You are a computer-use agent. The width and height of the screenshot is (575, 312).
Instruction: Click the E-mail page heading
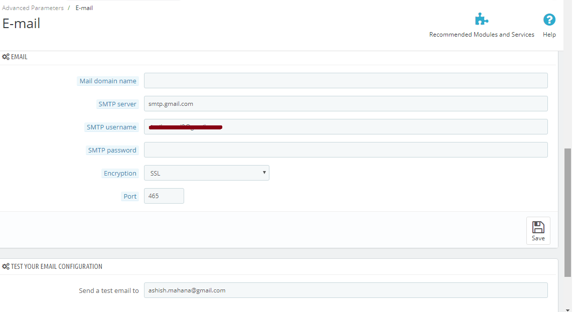click(21, 24)
